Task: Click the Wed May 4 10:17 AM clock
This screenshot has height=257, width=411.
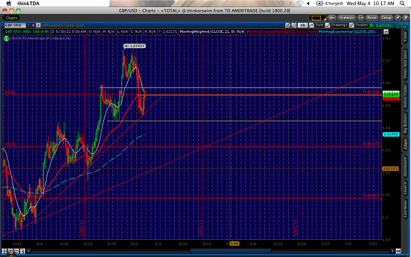Action: coord(370,3)
